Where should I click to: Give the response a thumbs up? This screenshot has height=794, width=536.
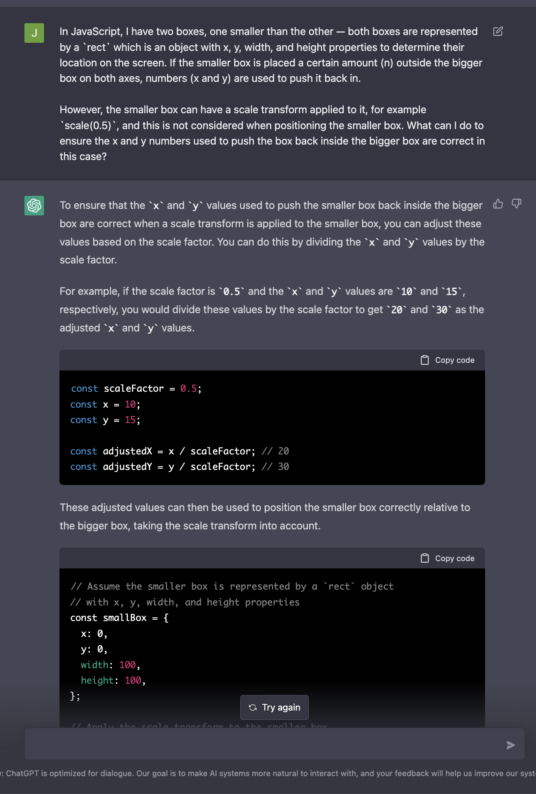tap(498, 204)
